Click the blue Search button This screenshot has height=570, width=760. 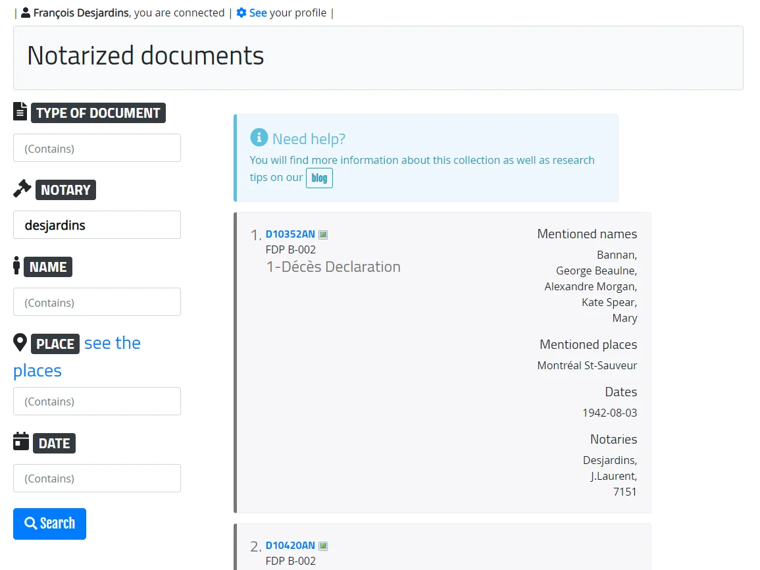point(49,523)
